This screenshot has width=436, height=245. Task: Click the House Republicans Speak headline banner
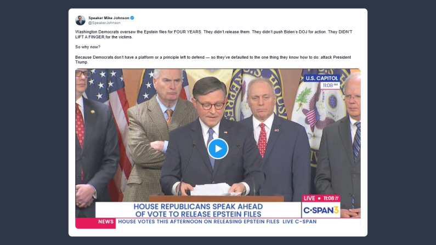click(198, 210)
